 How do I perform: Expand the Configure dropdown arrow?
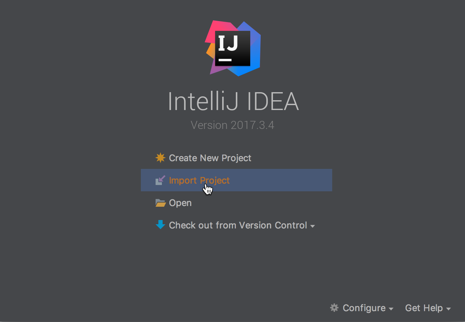coord(391,309)
